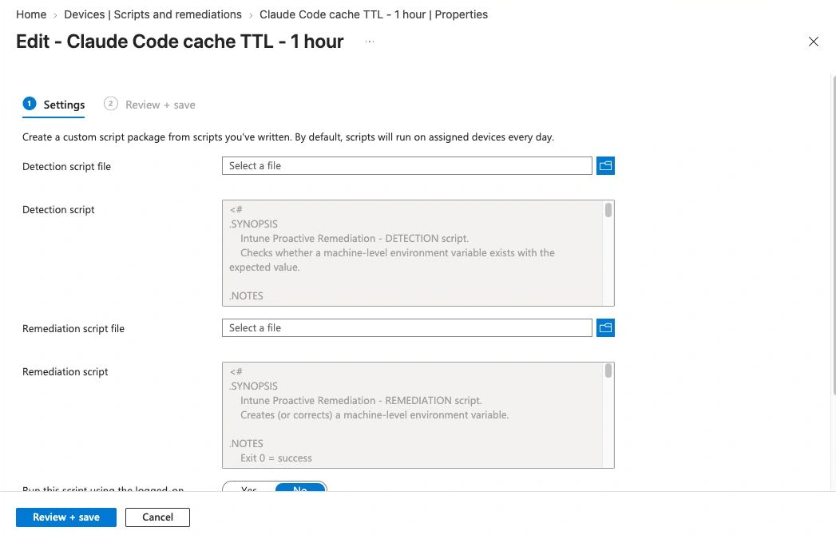Open Devices | Scripts and remediations breadcrumb
The image size is (836, 539).
point(153,14)
